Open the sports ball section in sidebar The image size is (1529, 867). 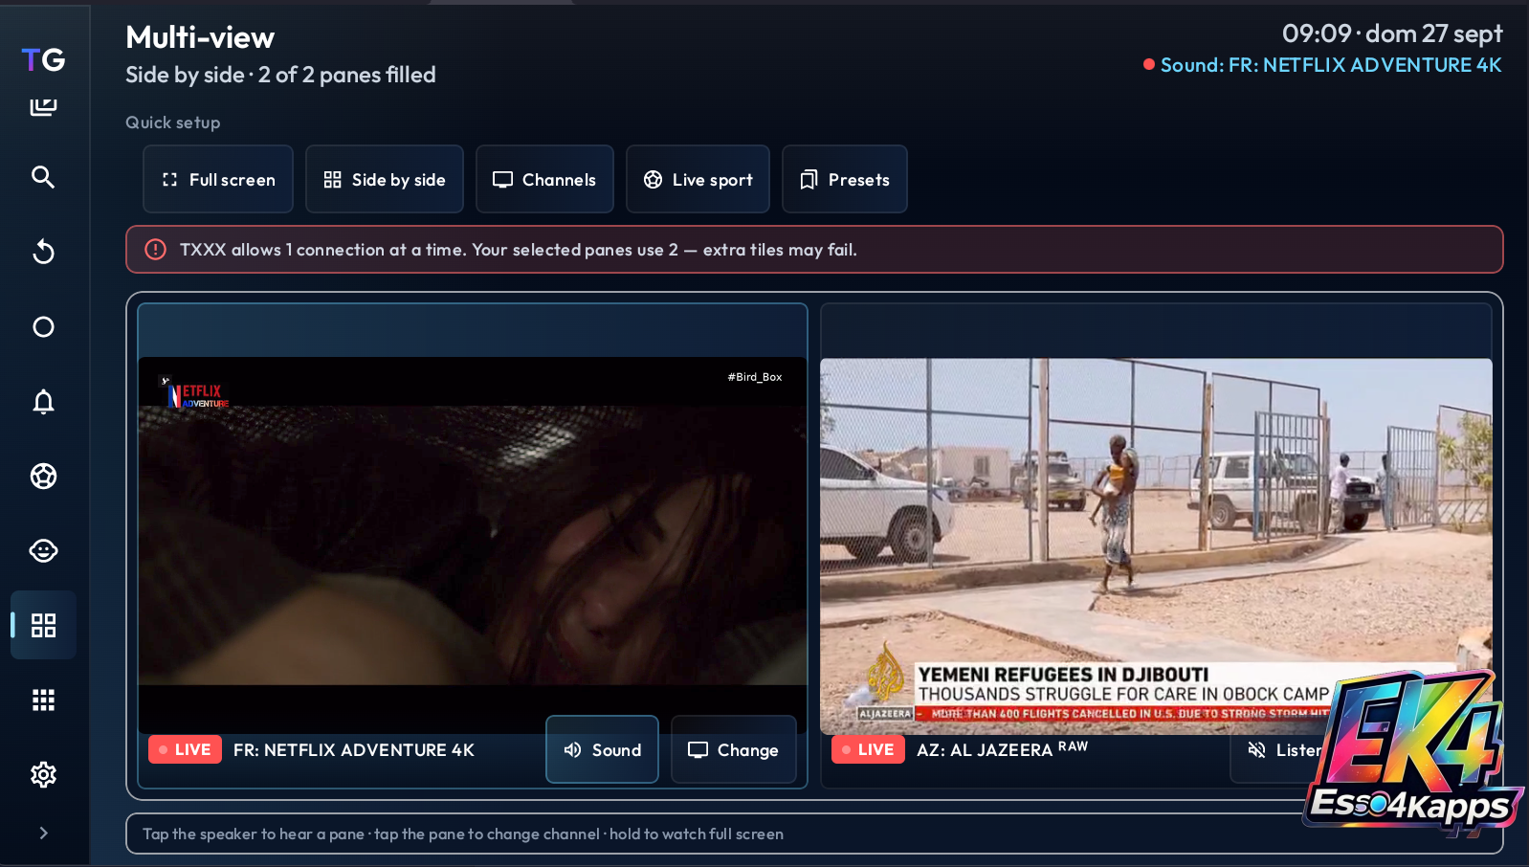[43, 476]
